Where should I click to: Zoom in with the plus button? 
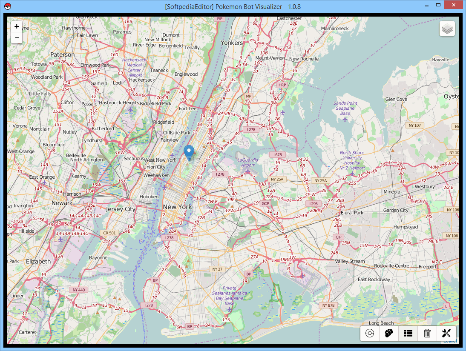(x=17, y=26)
